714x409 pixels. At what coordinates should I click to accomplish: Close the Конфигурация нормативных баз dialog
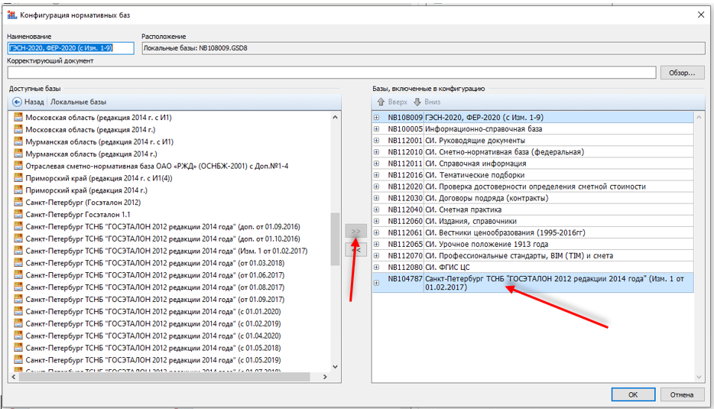click(701, 15)
